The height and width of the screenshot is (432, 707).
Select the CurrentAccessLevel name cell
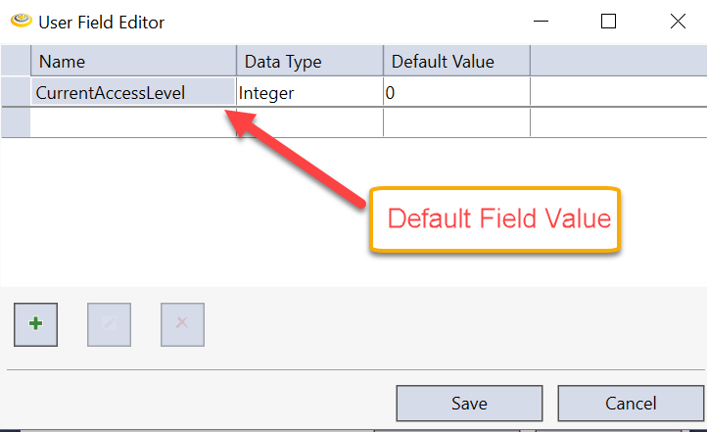[123, 93]
